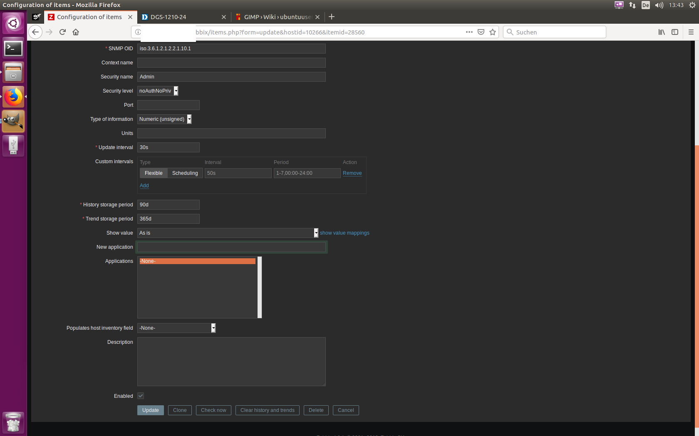Screen dimensions: 699x436
Task: Click Check now button
Action: [213, 410]
